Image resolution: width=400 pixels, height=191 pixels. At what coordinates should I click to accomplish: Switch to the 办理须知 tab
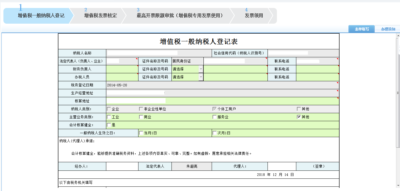point(388,29)
